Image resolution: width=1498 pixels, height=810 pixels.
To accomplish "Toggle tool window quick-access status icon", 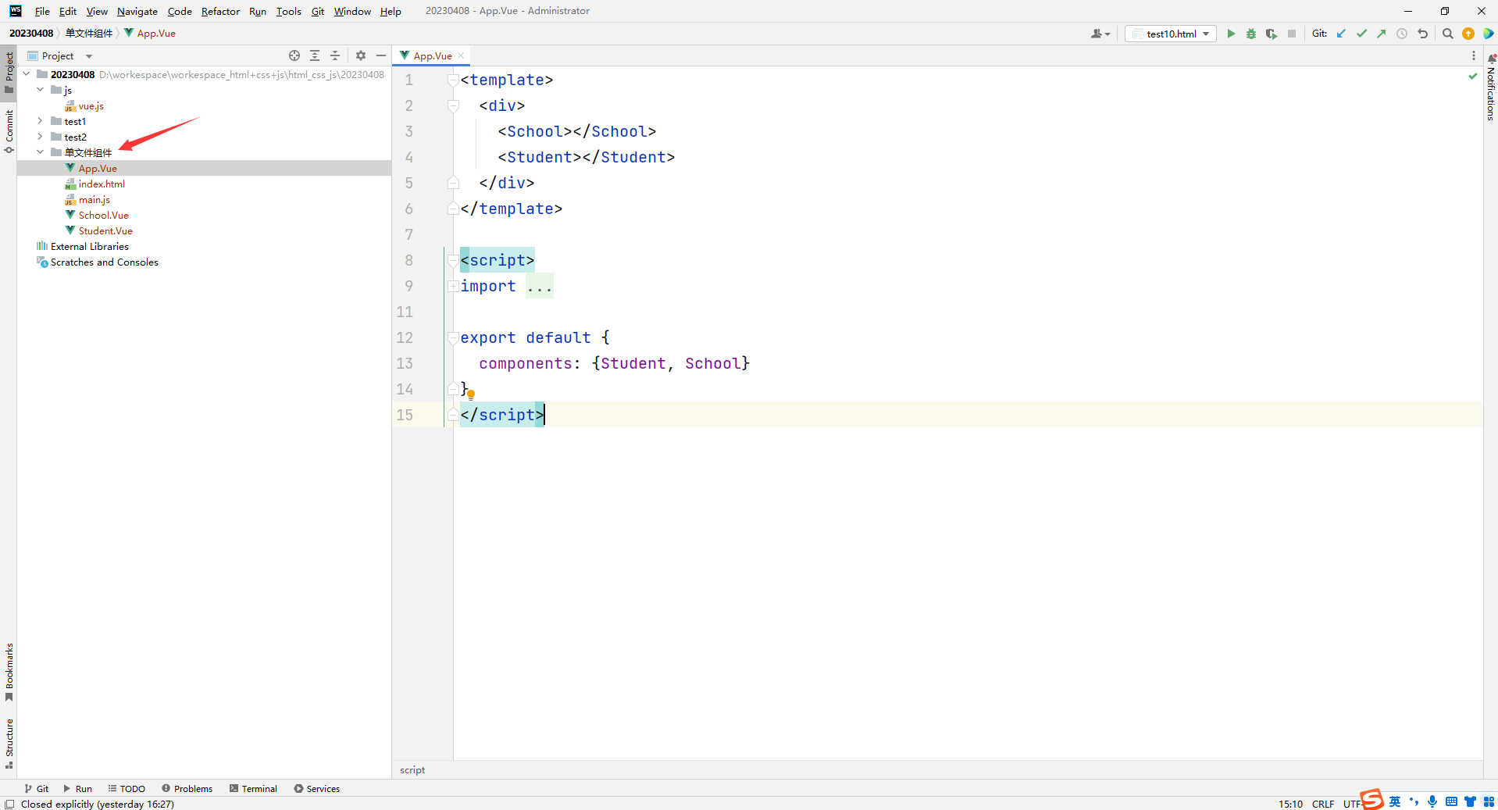I will tap(9, 804).
